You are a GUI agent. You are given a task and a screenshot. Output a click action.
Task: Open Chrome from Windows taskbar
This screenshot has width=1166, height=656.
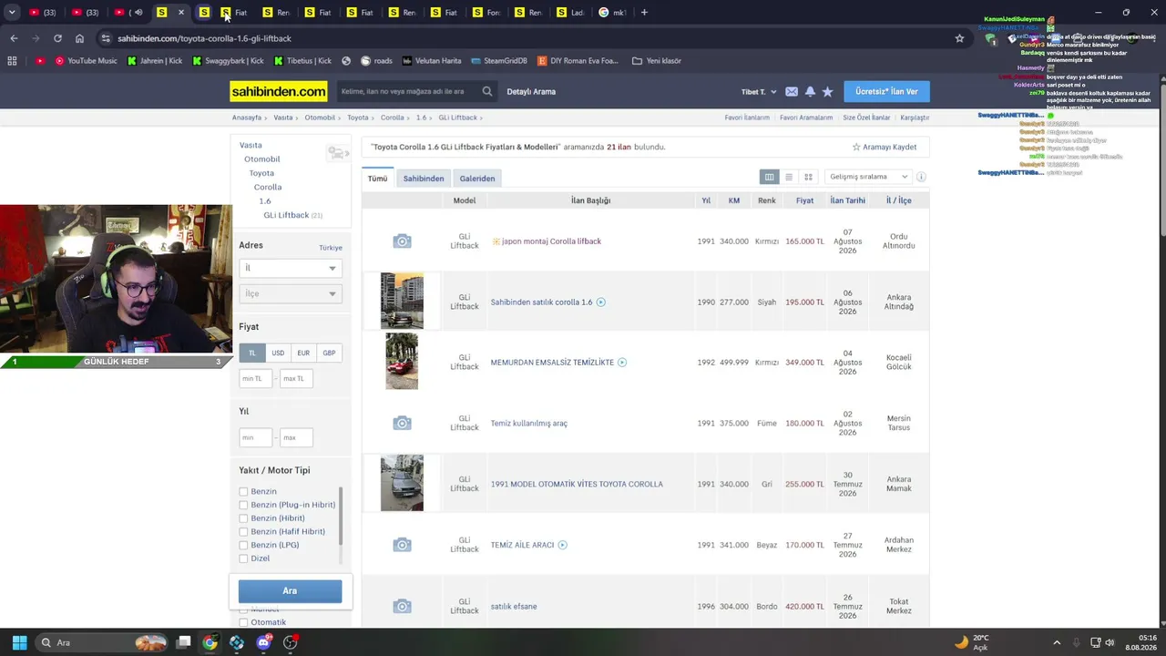point(210,642)
